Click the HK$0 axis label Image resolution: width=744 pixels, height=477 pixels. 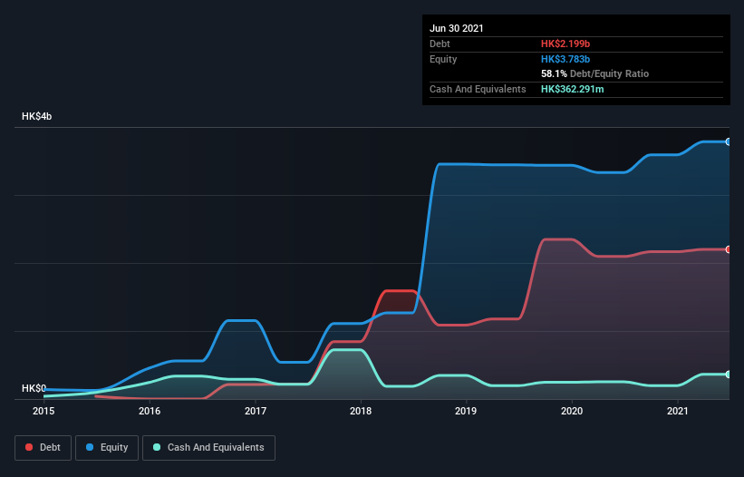(x=34, y=388)
